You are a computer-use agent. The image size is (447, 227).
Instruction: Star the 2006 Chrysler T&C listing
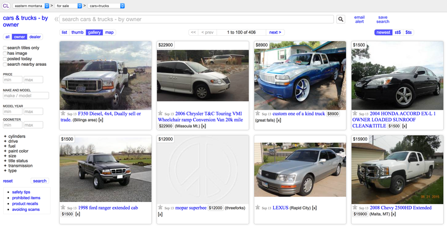click(160, 113)
